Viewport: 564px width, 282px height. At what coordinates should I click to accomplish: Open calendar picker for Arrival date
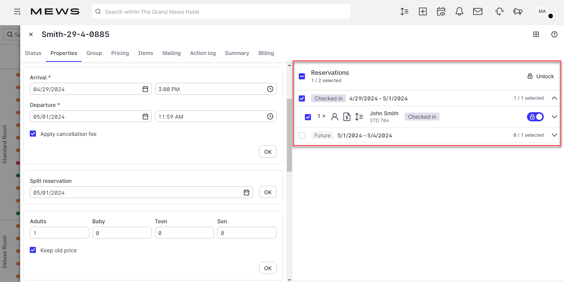coord(145,89)
